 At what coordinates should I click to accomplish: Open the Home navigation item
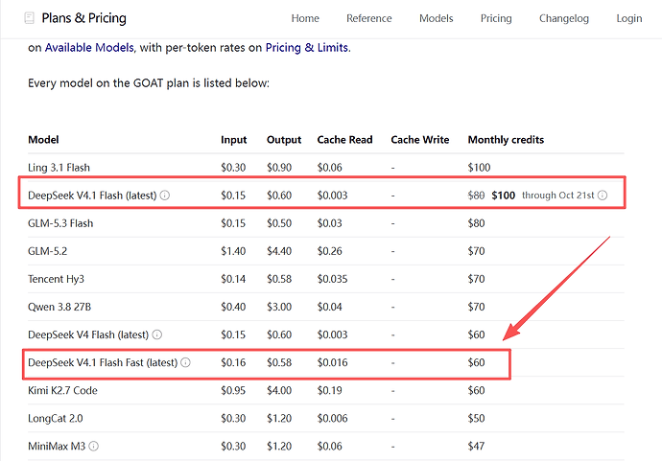(305, 18)
